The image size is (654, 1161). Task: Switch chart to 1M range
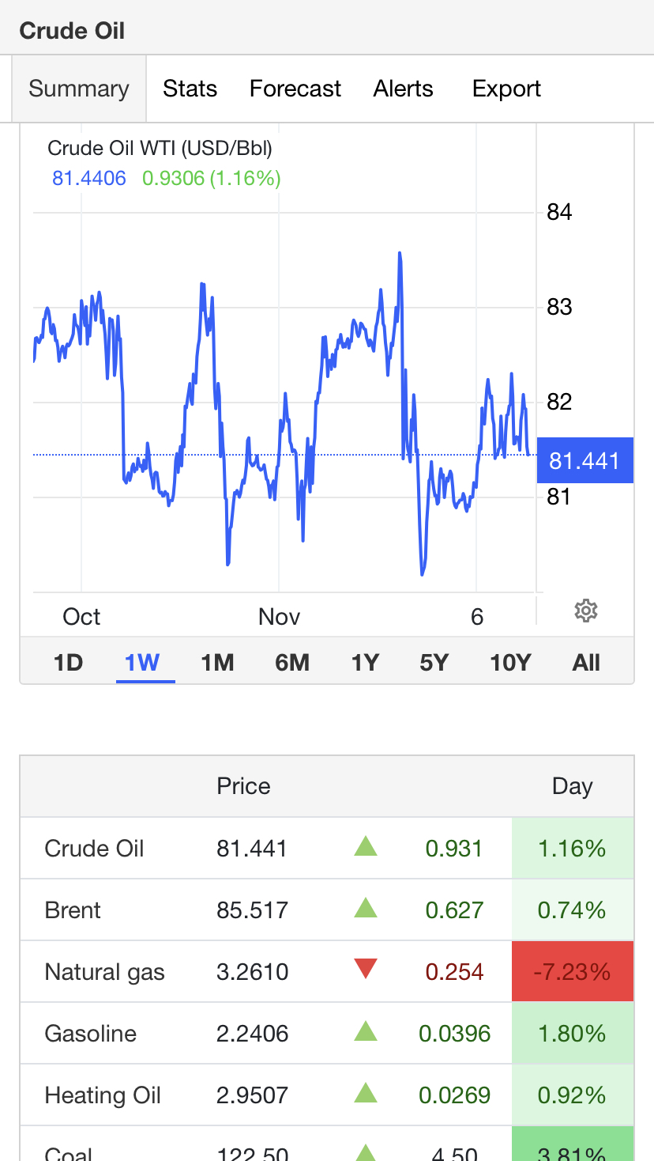click(x=217, y=662)
